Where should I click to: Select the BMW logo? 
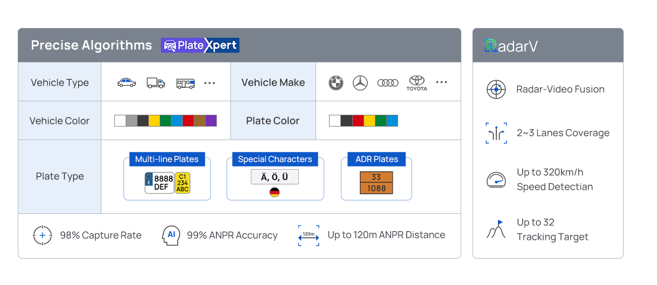click(x=336, y=83)
